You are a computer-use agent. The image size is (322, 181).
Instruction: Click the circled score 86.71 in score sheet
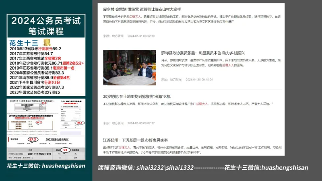[x=39, y=122]
